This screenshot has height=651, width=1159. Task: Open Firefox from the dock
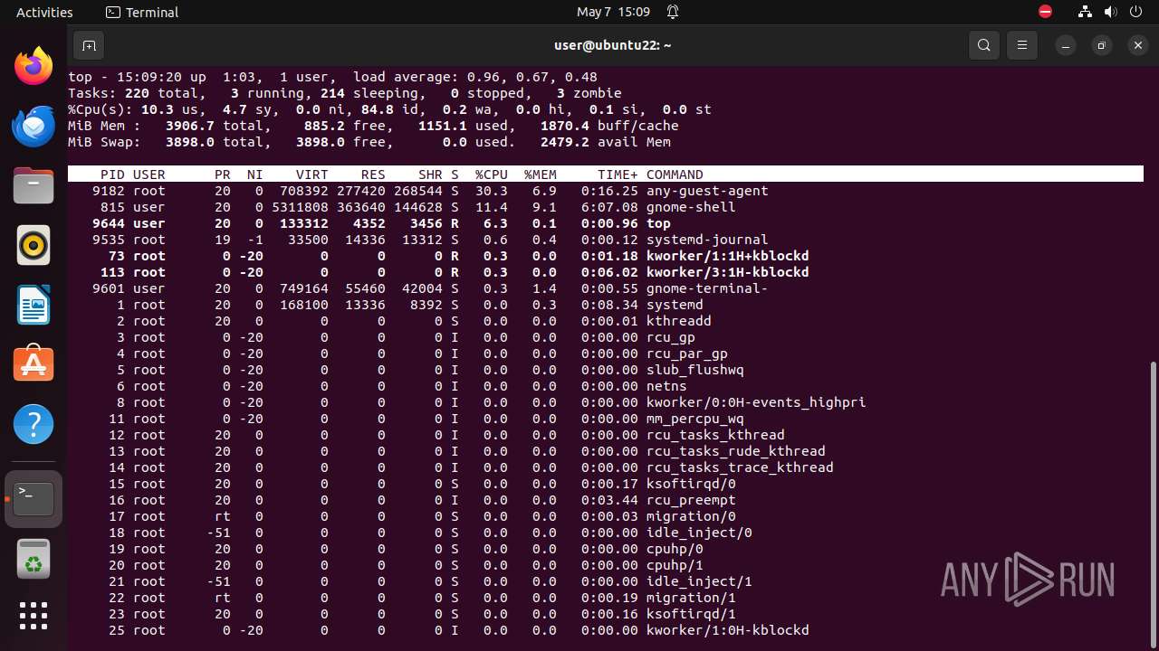tap(34, 67)
